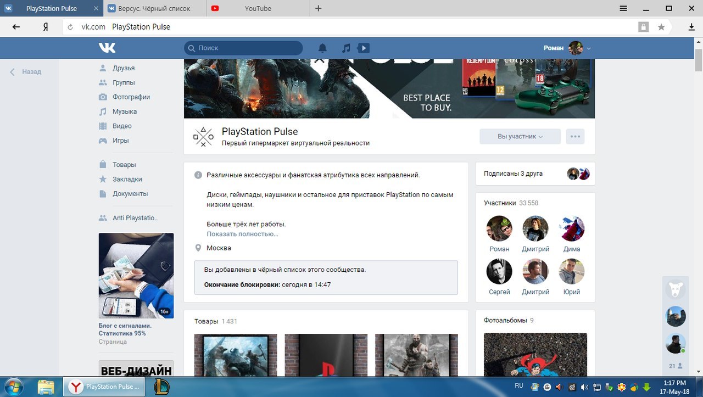Click the browser address bar
Viewport: 703px width, 397px height.
coord(351,27)
